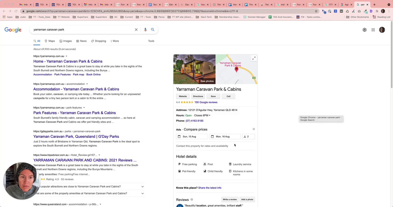Image resolution: width=393 pixels, height=207 pixels.
Task: Click the map location pin
Action: click(x=237, y=69)
